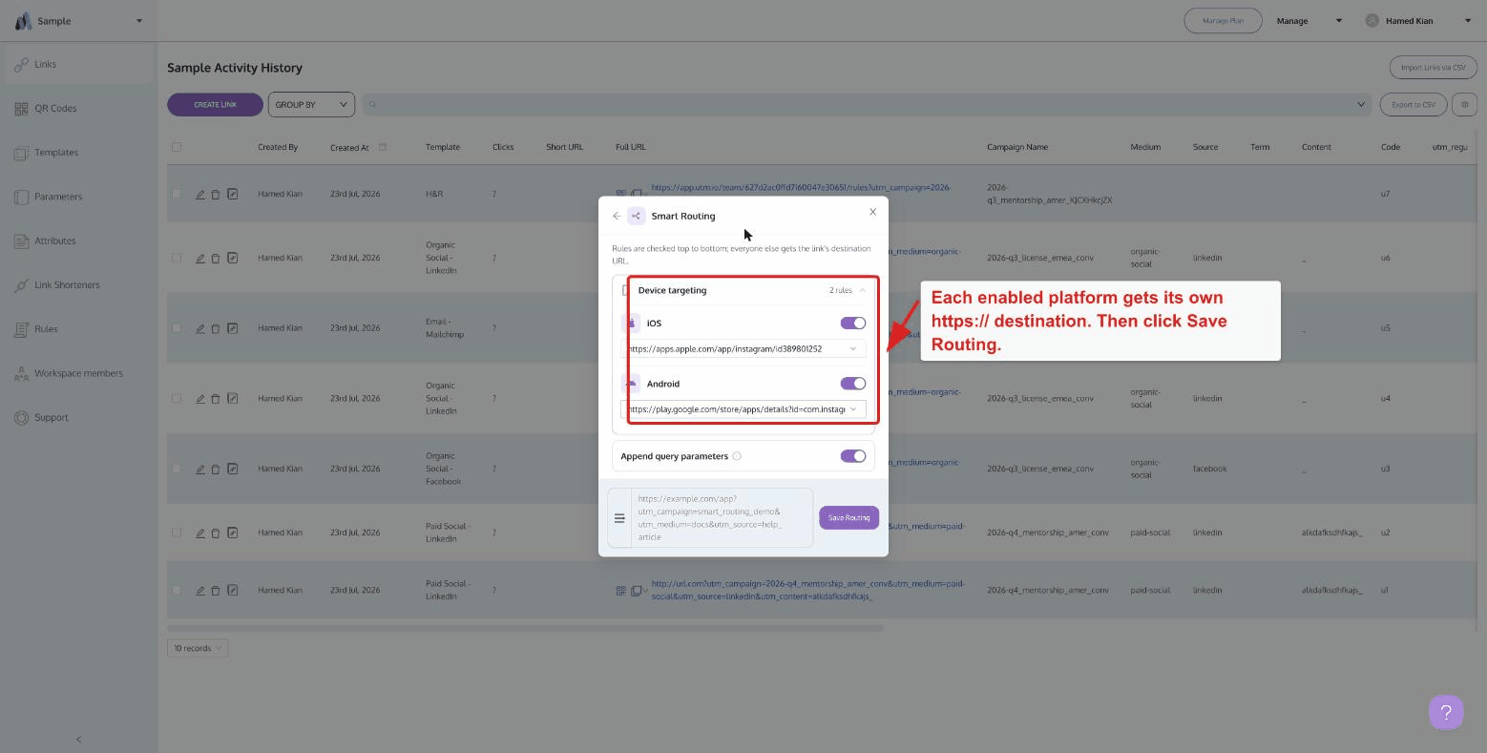Show QR code for the u1 link
Image resolution: width=1487 pixels, height=753 pixels.
point(621,591)
